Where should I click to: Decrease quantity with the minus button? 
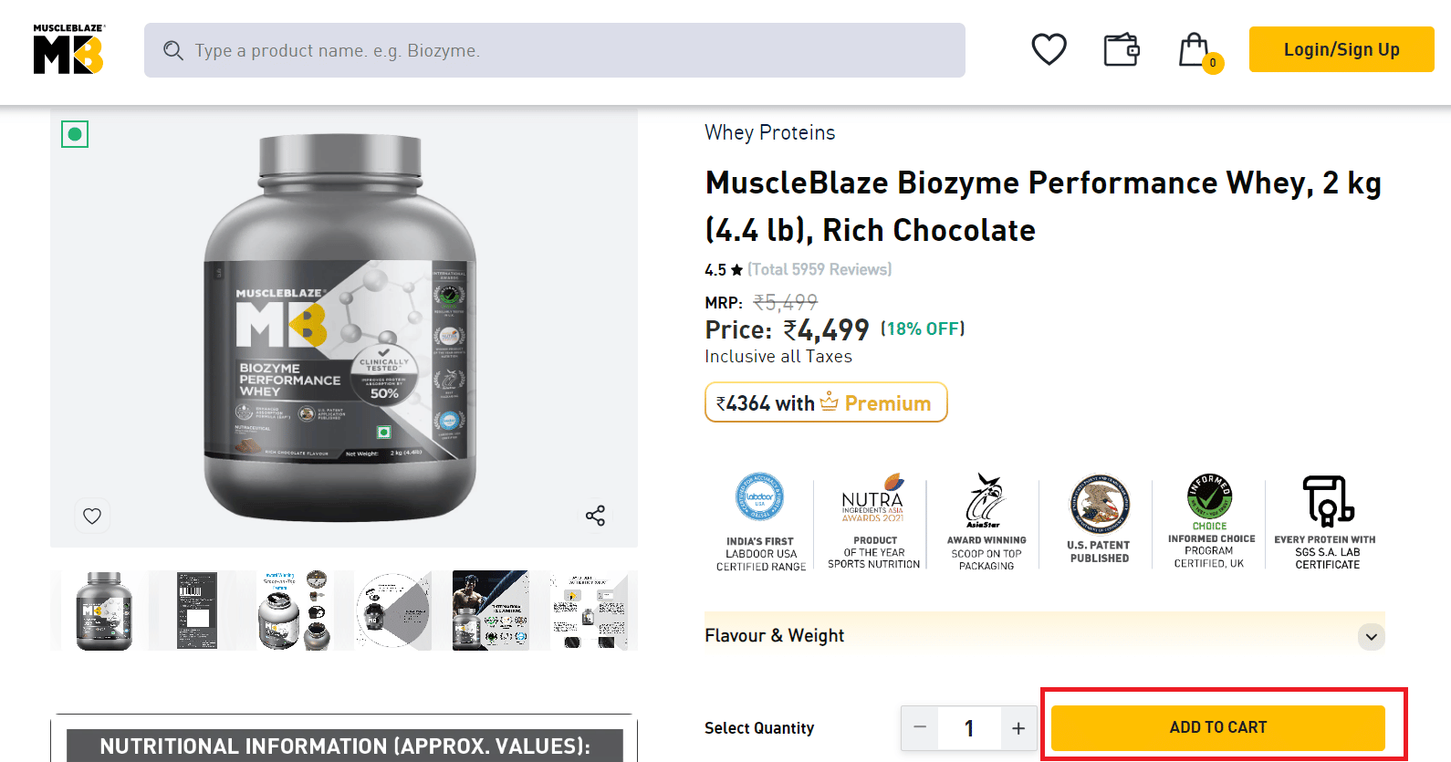click(x=920, y=728)
